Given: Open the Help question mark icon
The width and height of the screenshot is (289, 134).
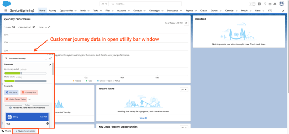Looking at the screenshot, I should point(265,4).
